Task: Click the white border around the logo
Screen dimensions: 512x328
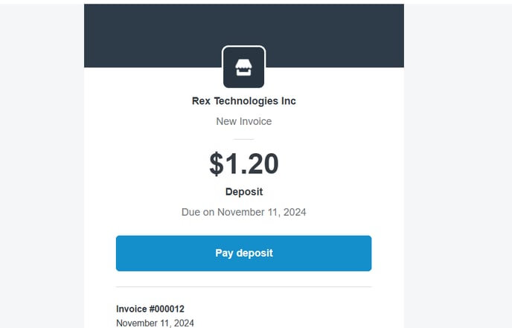Action: click(243, 47)
